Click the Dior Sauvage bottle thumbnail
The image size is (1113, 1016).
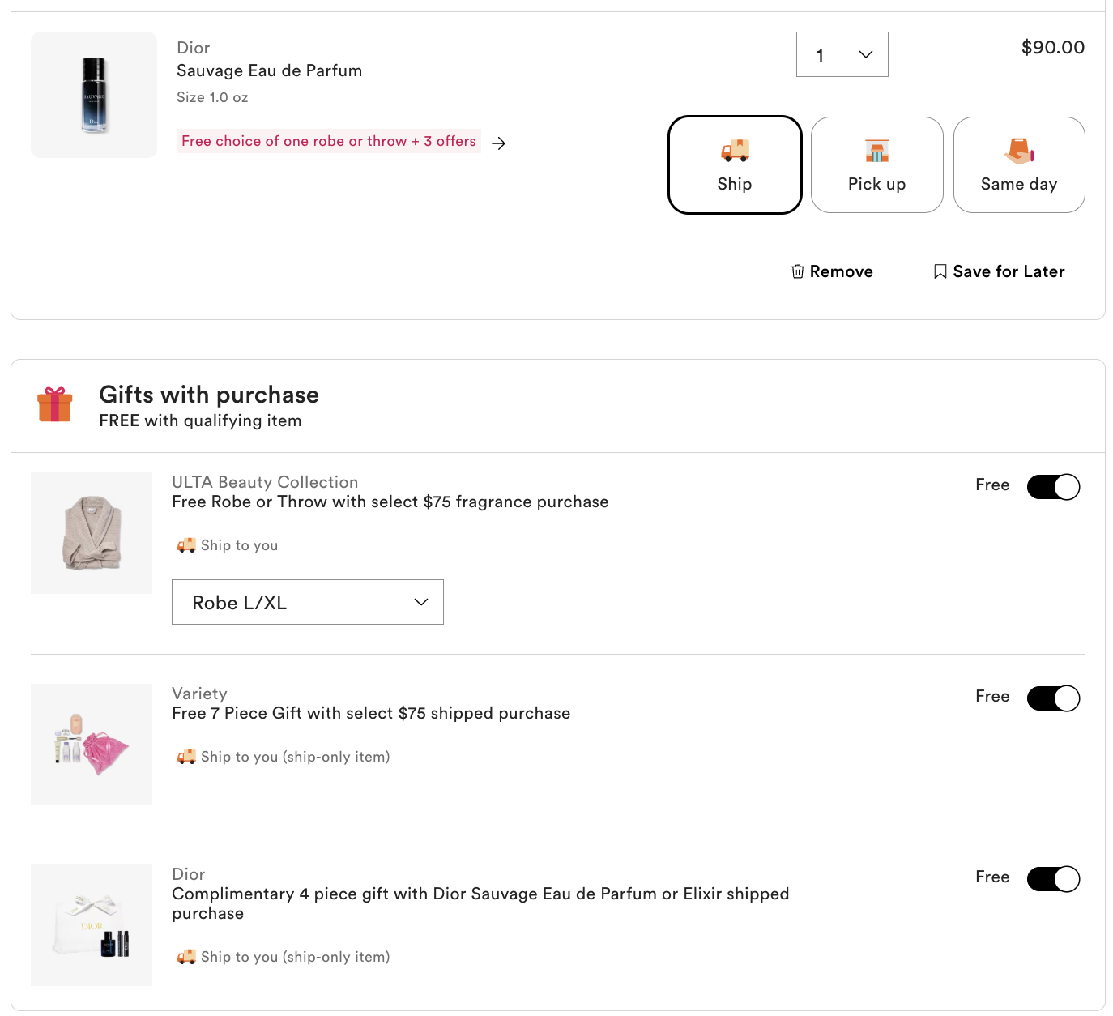[94, 95]
